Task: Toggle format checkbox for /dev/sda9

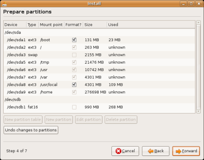Action: [74, 92]
